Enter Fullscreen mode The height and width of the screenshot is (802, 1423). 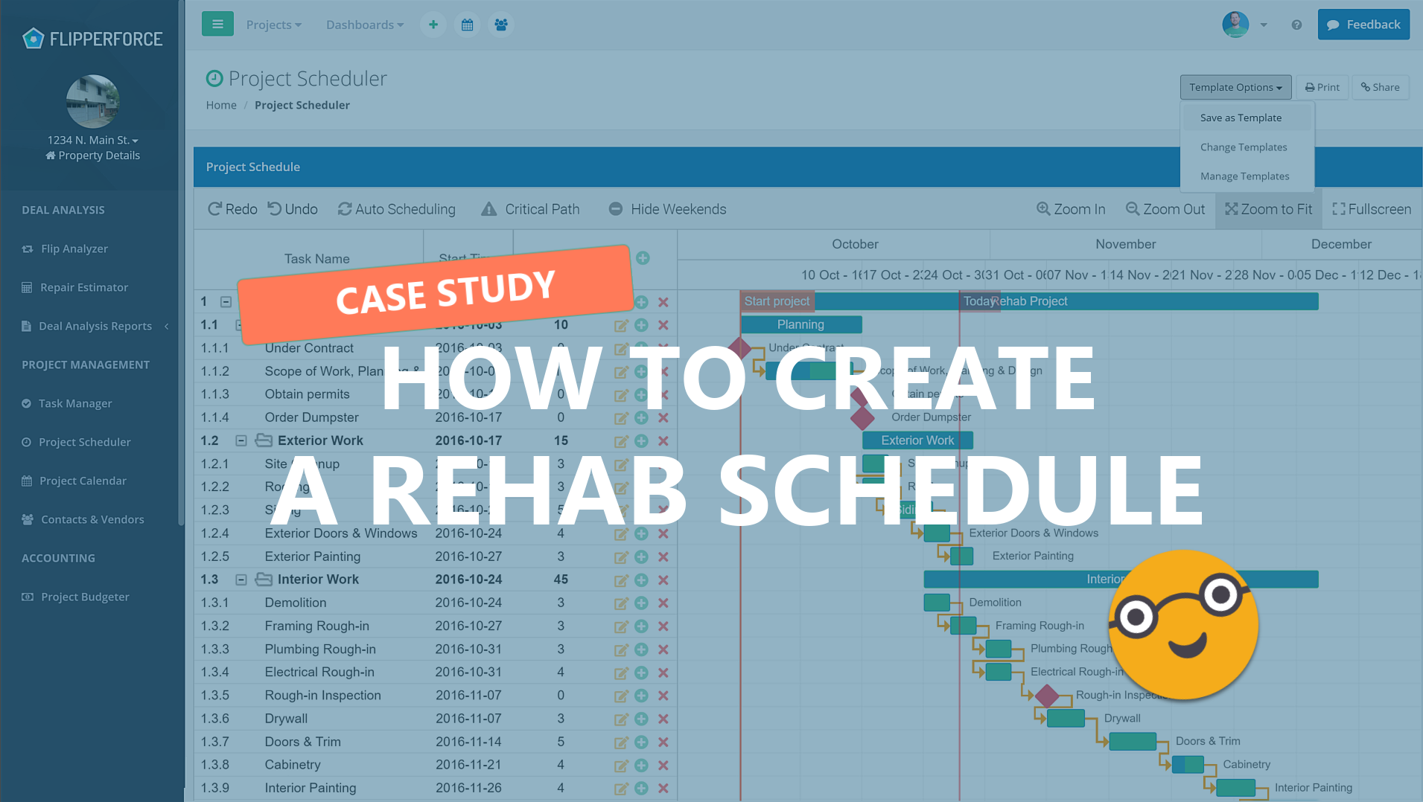click(x=1372, y=209)
